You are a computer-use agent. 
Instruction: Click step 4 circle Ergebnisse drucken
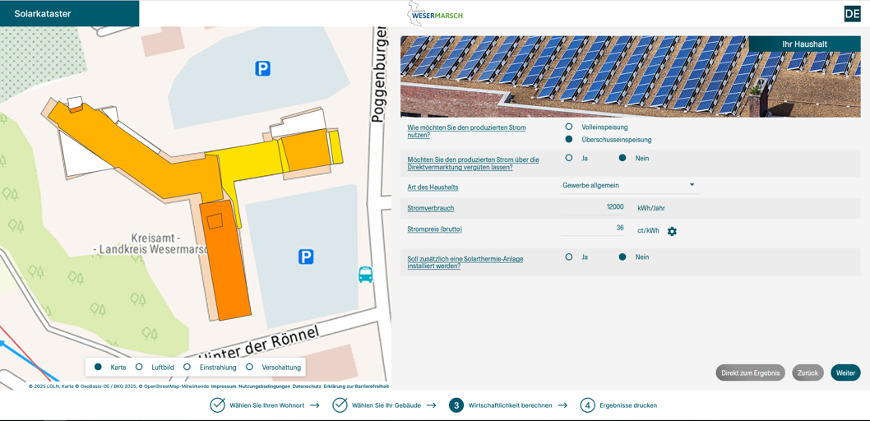click(x=588, y=405)
